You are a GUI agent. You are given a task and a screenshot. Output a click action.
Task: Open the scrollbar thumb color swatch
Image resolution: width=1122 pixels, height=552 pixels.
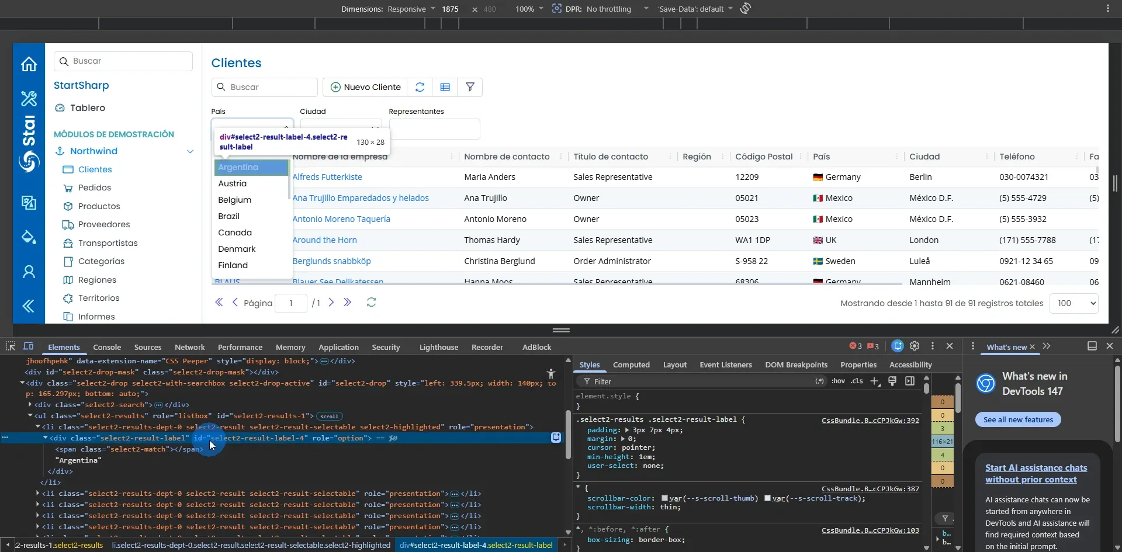coord(664,498)
